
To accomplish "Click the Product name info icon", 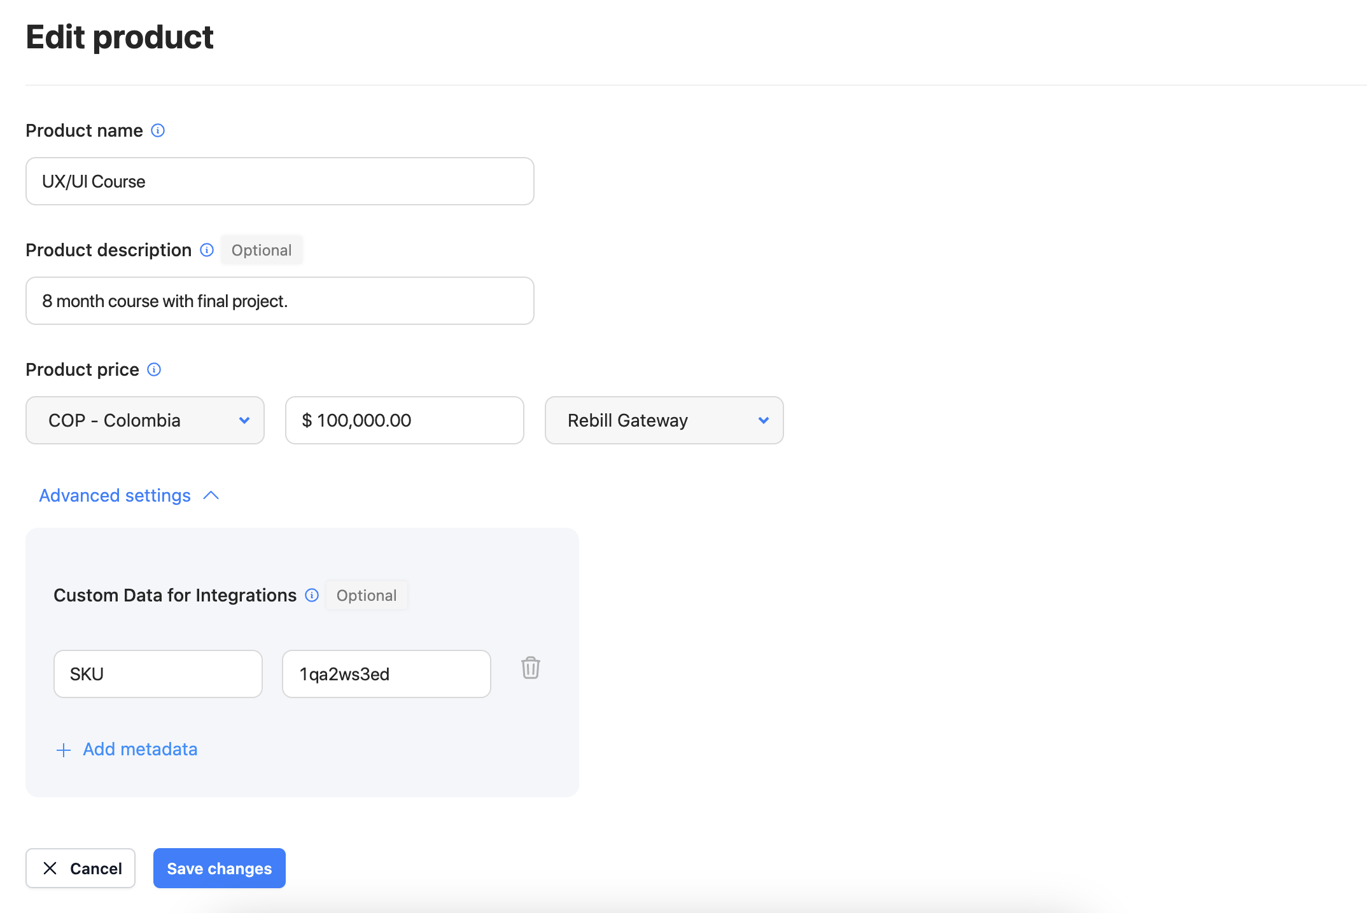I will pos(158,130).
